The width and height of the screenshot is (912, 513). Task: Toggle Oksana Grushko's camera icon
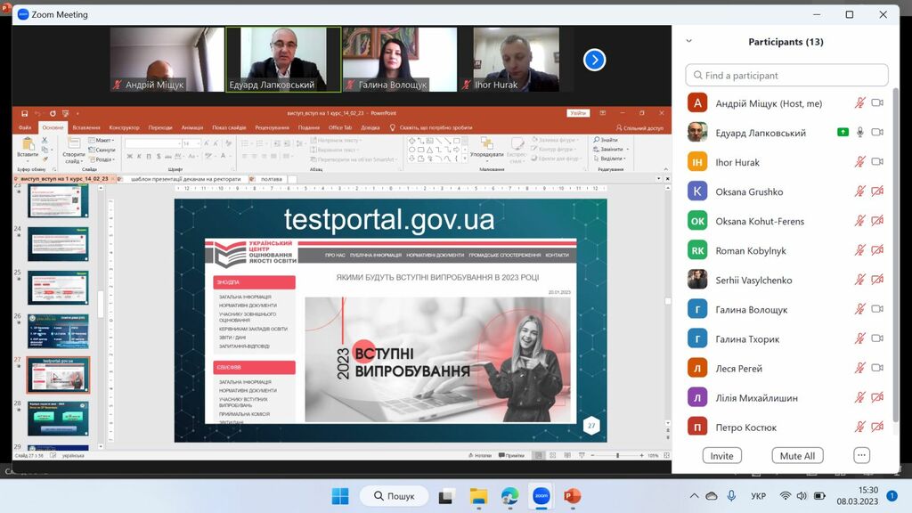[877, 191]
